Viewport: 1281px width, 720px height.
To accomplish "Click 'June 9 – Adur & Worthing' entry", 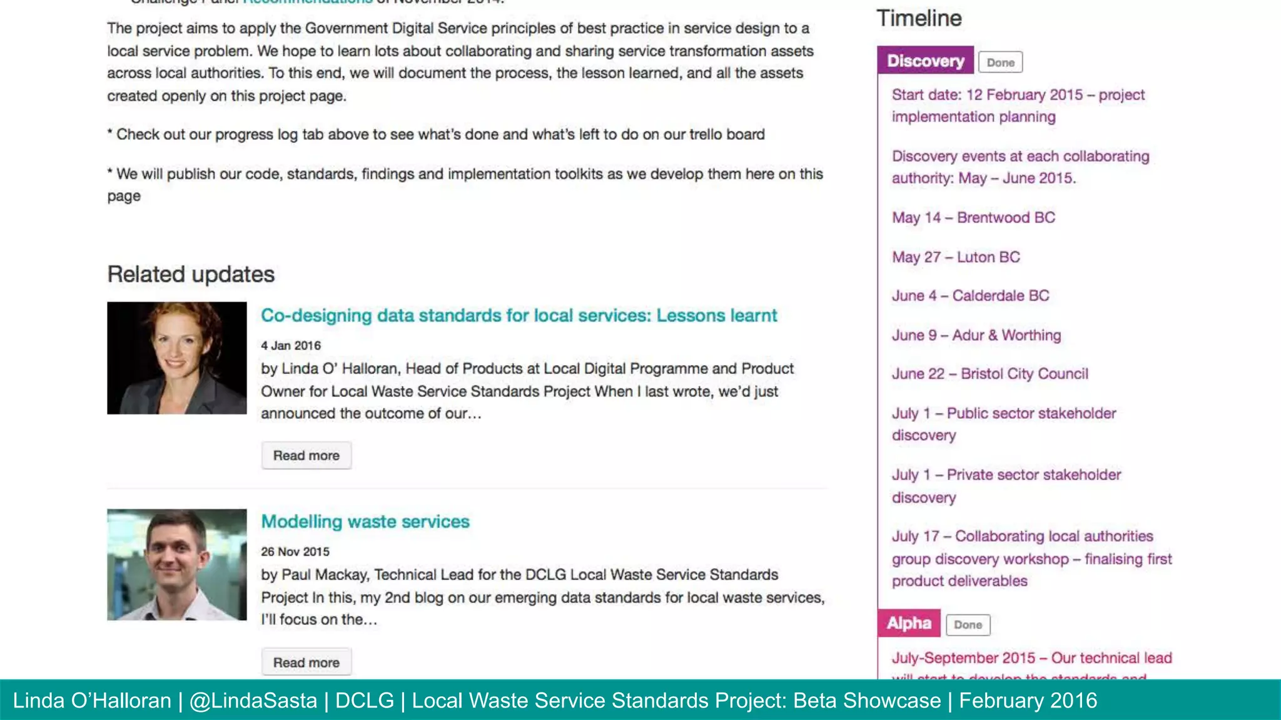I will point(976,335).
